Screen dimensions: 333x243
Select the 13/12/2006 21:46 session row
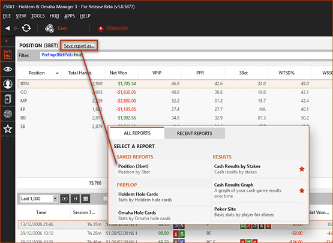(175, 224)
